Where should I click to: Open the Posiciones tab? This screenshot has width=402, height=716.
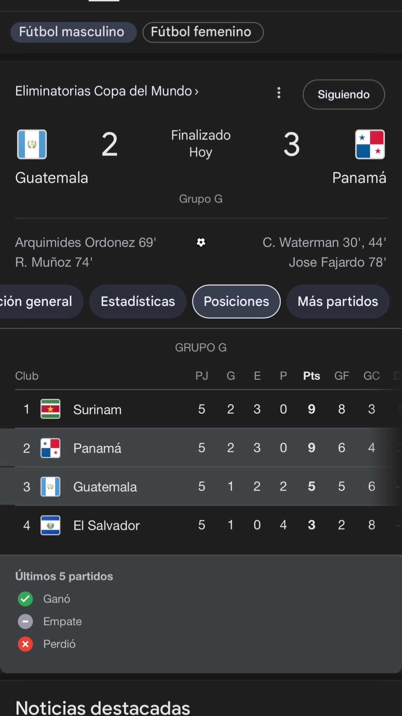pos(236,301)
